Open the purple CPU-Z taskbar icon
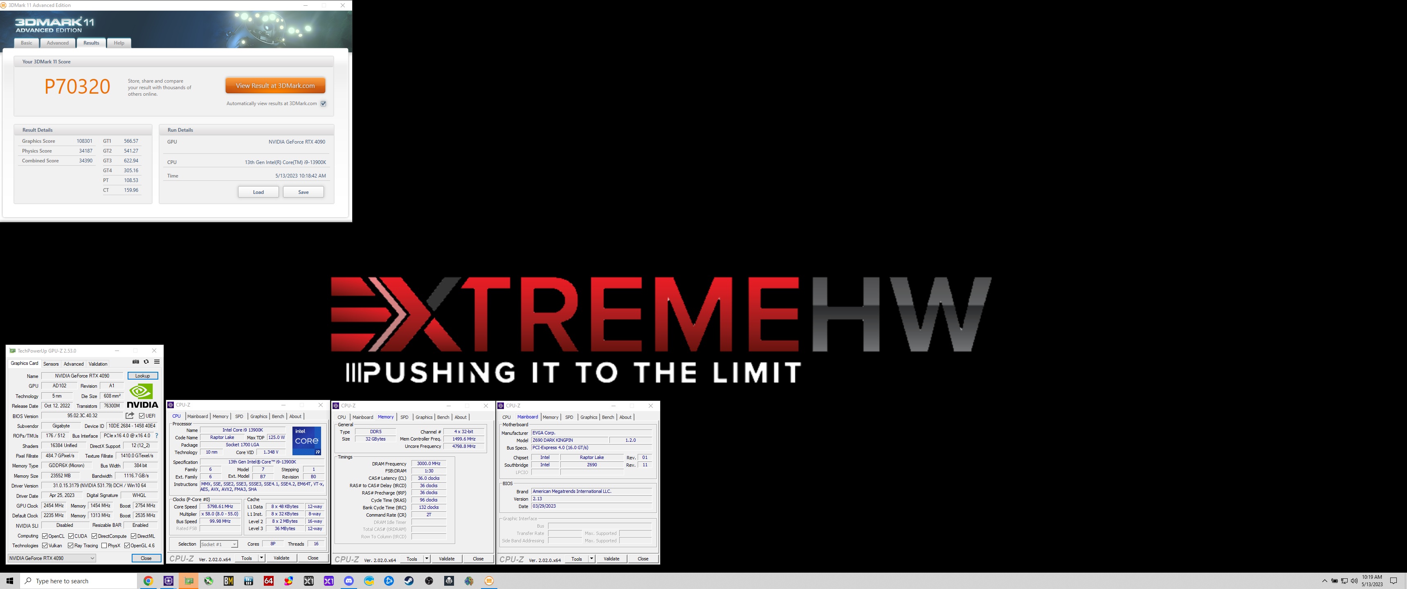Screen dimensions: 1407x589 tap(168, 581)
